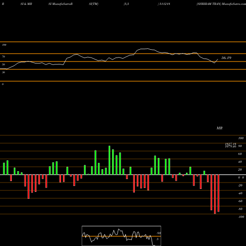The height and width of the screenshot is (246, 246).
Task: Click the '50' level label on RSI axis
Action: [3, 64]
